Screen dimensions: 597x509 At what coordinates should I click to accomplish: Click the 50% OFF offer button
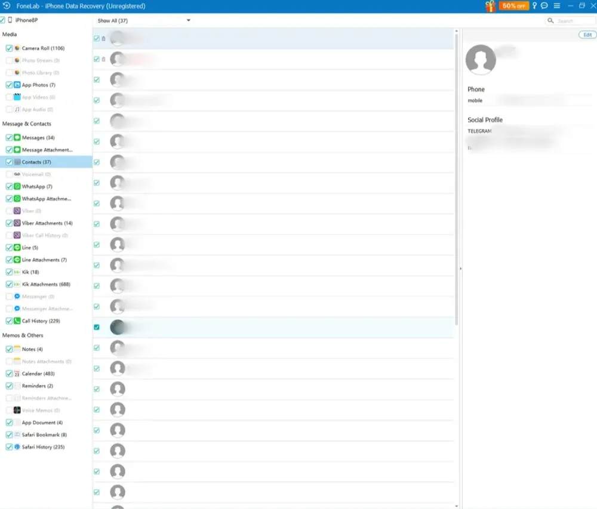click(x=514, y=6)
